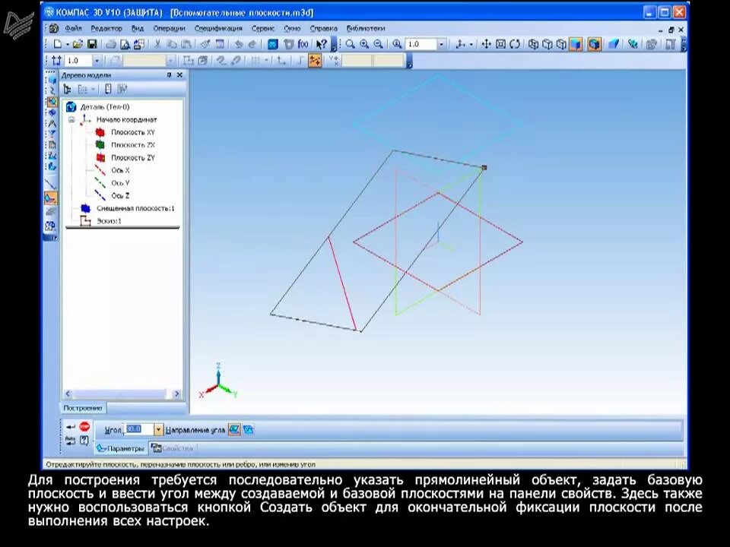Toggle Auto-create object icon in property panel
This screenshot has height=547, width=730.
click(70, 440)
